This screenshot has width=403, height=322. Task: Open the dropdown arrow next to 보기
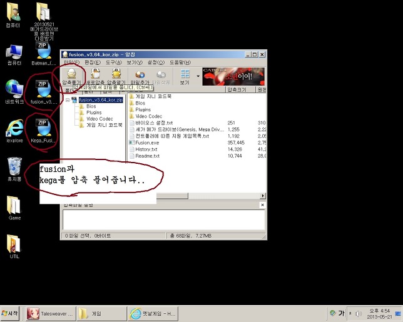198,76
